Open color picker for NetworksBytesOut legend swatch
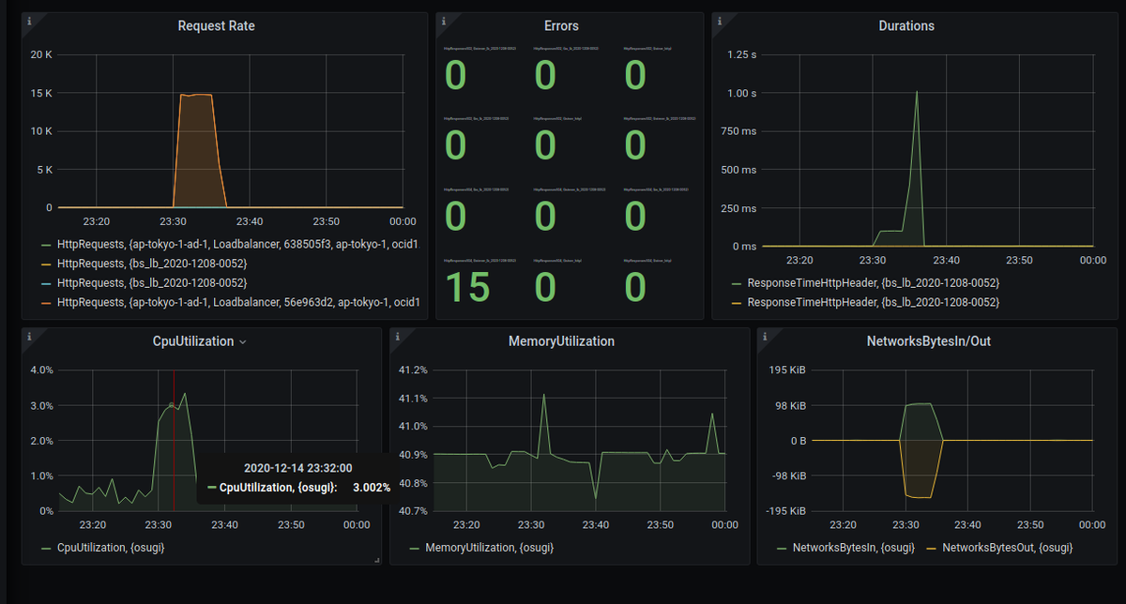1126x604 pixels. click(x=932, y=548)
